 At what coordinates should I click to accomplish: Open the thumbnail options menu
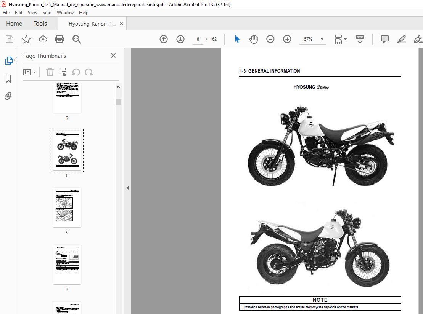30,72
